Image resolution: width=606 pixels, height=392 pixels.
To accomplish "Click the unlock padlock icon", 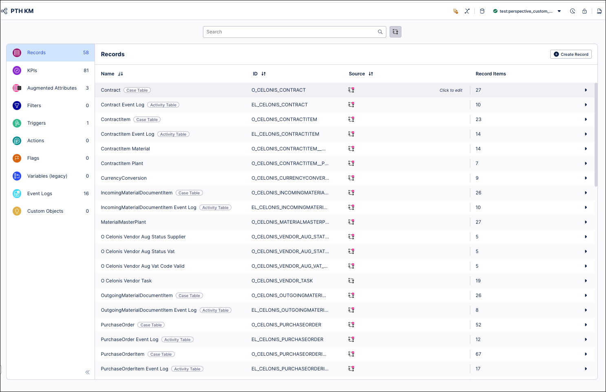I will click(x=584, y=11).
